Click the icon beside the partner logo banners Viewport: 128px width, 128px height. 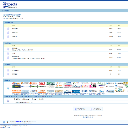point(8,88)
